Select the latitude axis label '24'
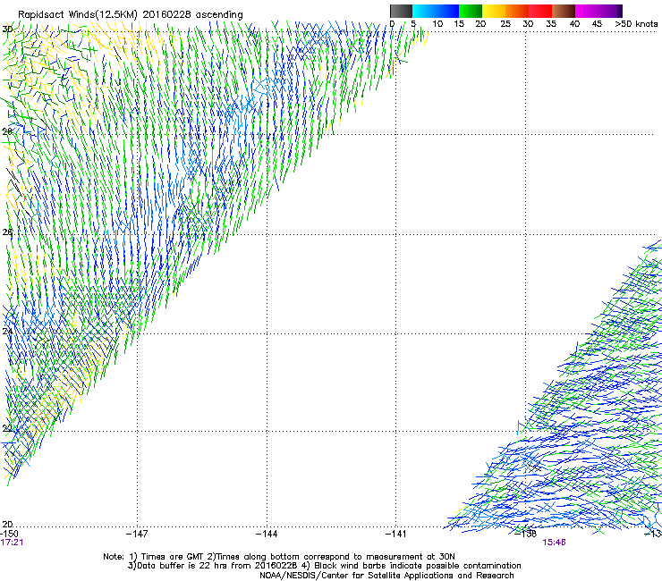 (7, 332)
